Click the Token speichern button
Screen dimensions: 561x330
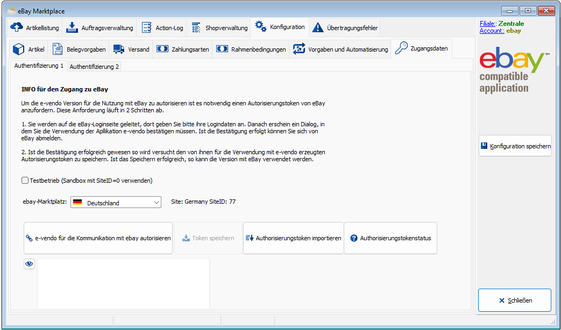[x=208, y=238]
